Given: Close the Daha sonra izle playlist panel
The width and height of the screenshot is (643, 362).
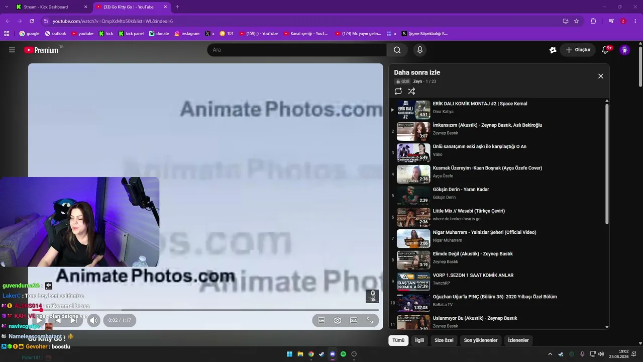Looking at the screenshot, I should point(600,76).
